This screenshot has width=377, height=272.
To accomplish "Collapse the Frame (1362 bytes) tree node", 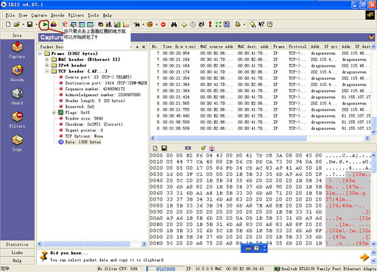I will [x=40, y=54].
